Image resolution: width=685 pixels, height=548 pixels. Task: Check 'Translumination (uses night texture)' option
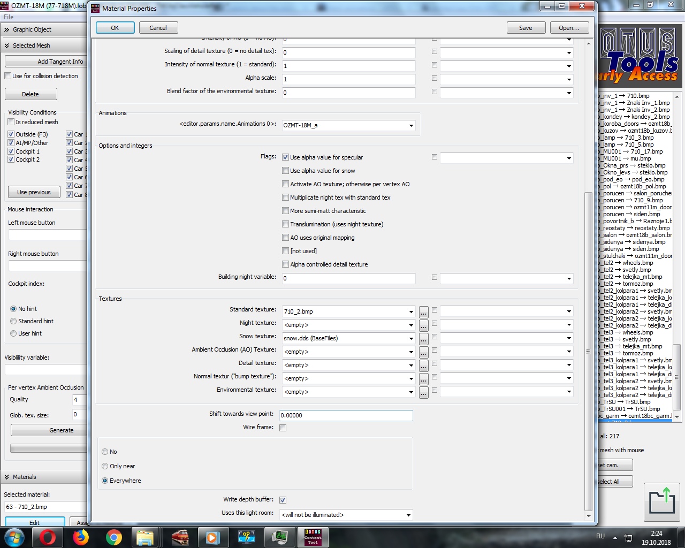click(x=286, y=224)
